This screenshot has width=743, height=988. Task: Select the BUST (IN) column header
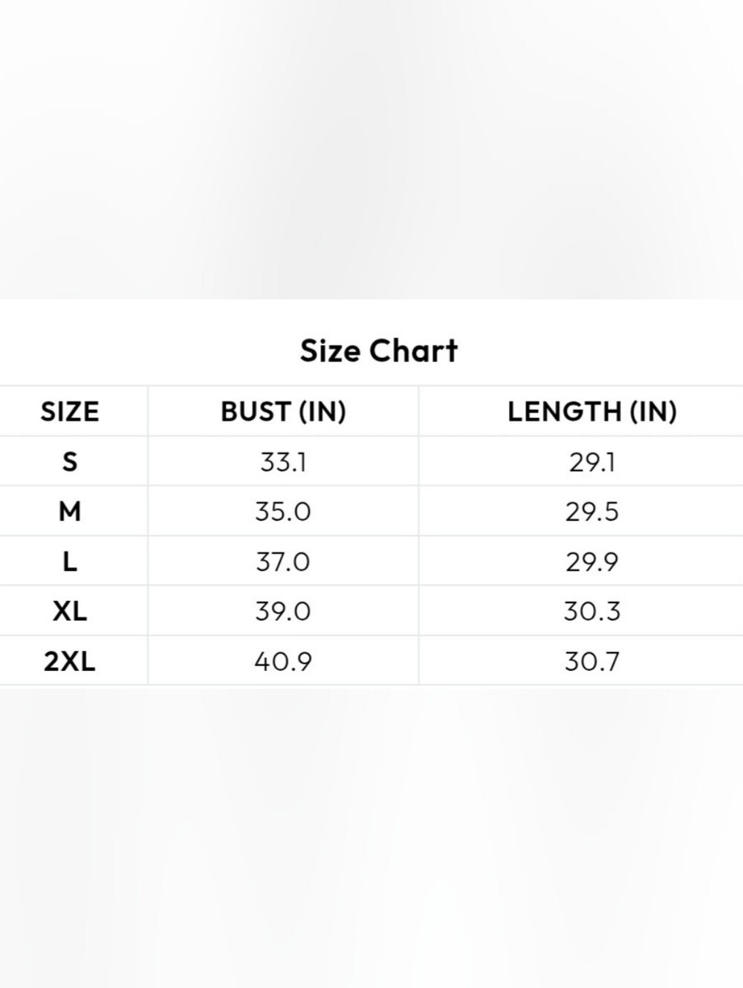tap(283, 412)
